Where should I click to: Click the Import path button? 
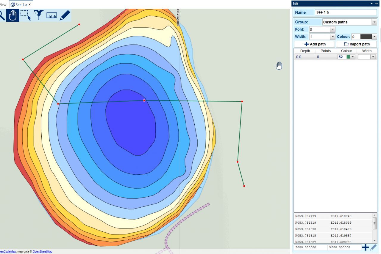click(357, 44)
